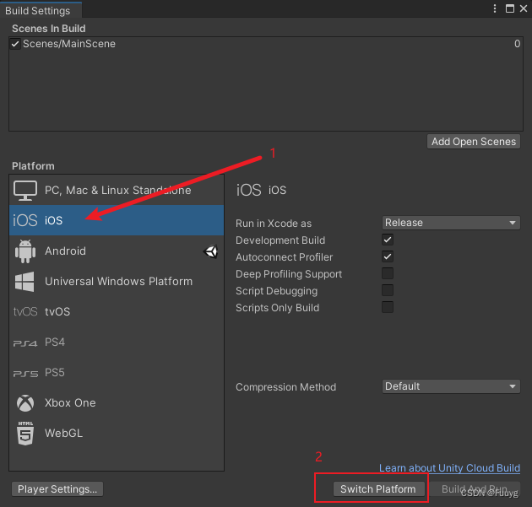This screenshot has width=532, height=507.
Task: Click the Run in Xcode as label
Action: pyautogui.click(x=274, y=224)
